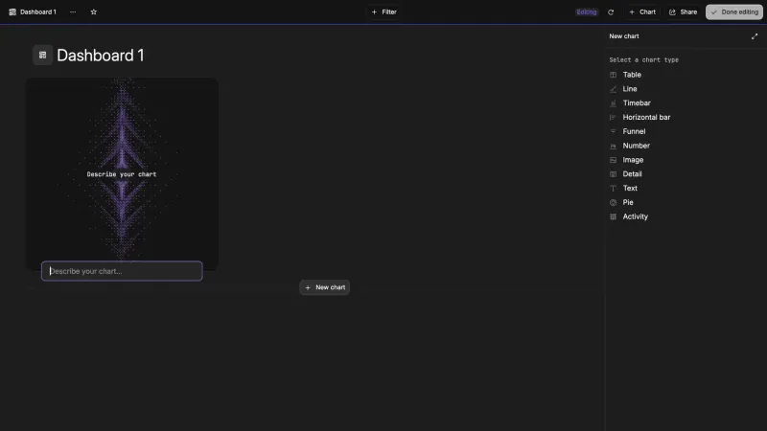The image size is (767, 431).
Task: Refresh the dashboard data
Action: (611, 11)
